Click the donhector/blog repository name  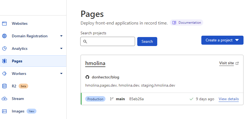pos(105,77)
